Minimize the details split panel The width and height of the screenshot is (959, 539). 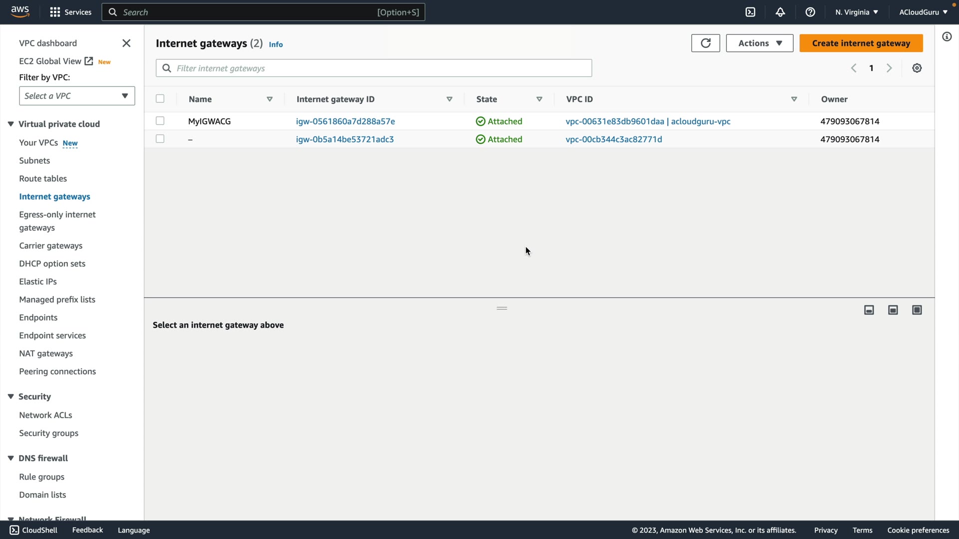(869, 310)
